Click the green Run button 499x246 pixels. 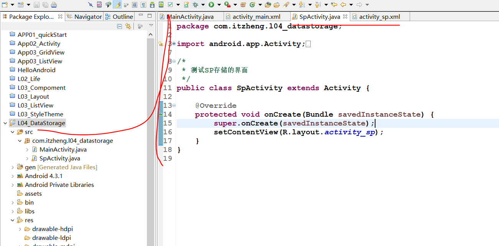click(211, 5)
